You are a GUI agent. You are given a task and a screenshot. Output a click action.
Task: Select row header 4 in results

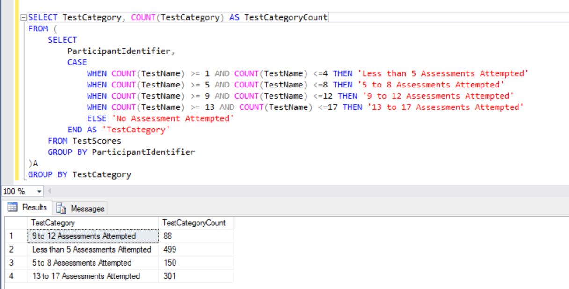click(16, 276)
